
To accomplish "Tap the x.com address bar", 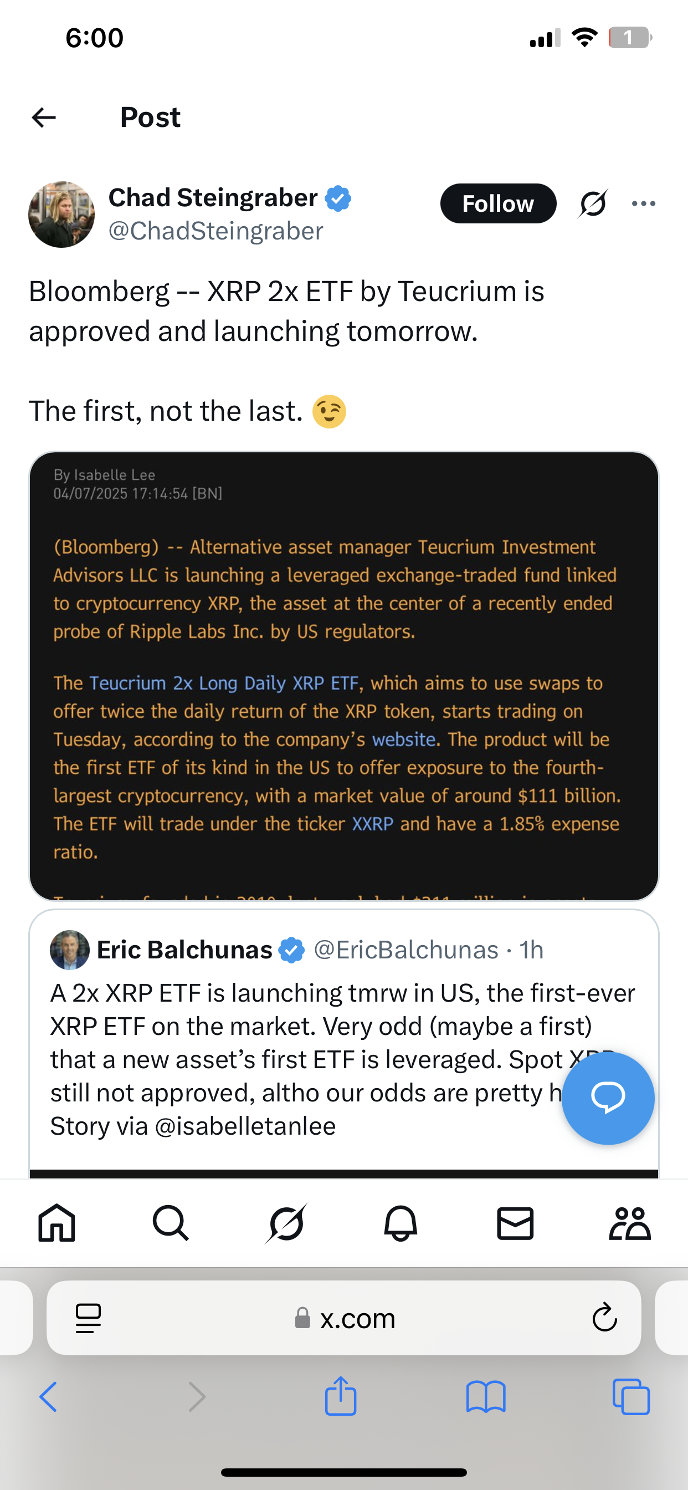I will click(x=344, y=1318).
